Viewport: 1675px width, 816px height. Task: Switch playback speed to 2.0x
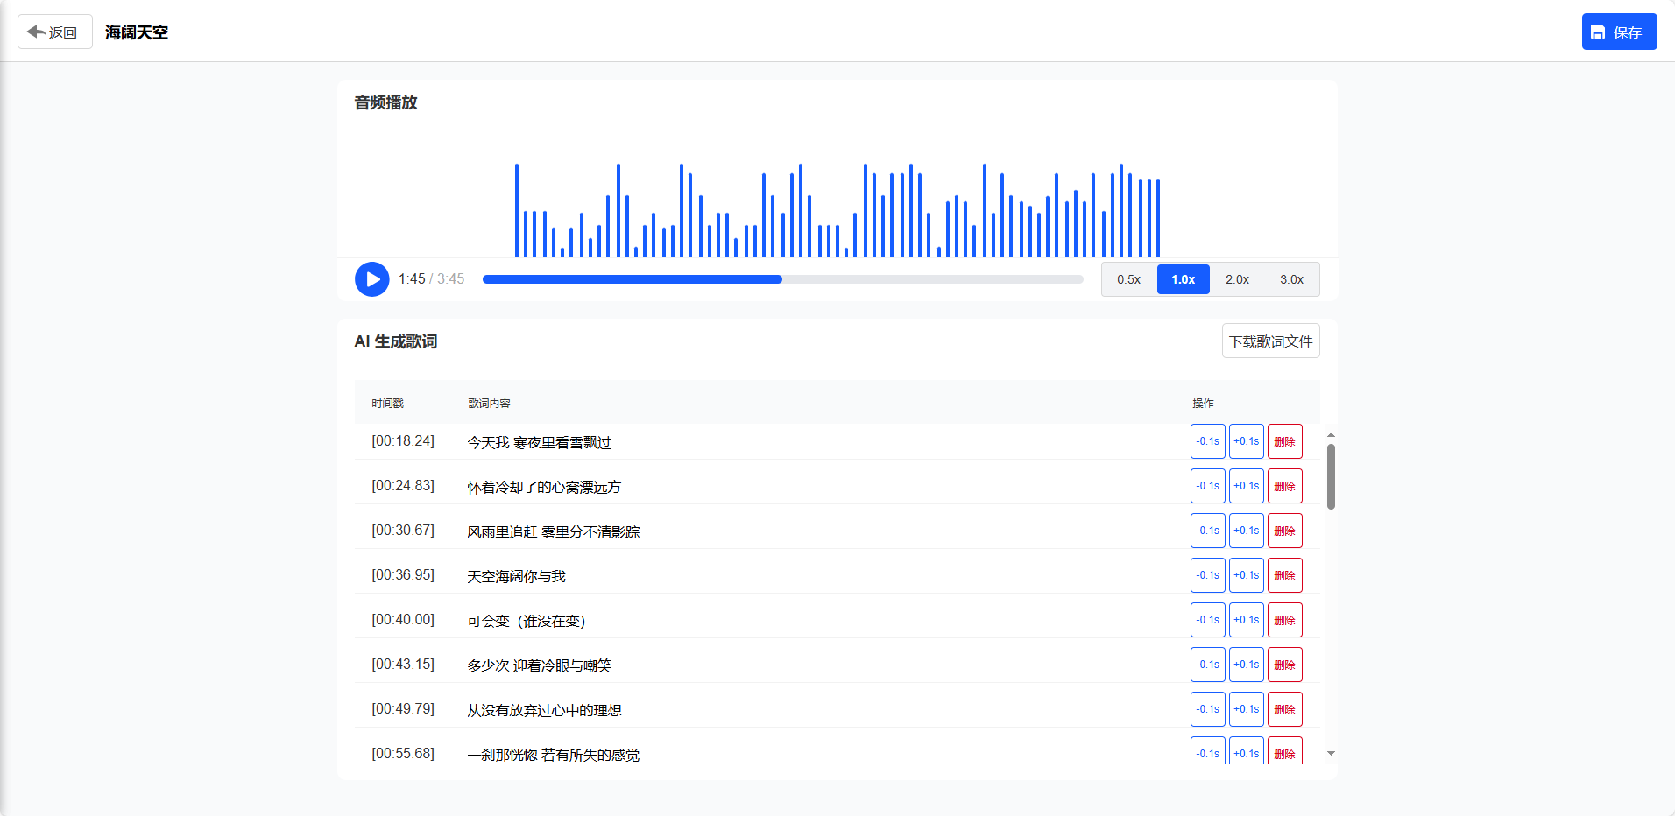click(x=1237, y=279)
